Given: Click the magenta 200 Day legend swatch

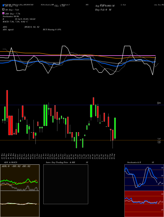Looking at the screenshot, I should point(3,13).
